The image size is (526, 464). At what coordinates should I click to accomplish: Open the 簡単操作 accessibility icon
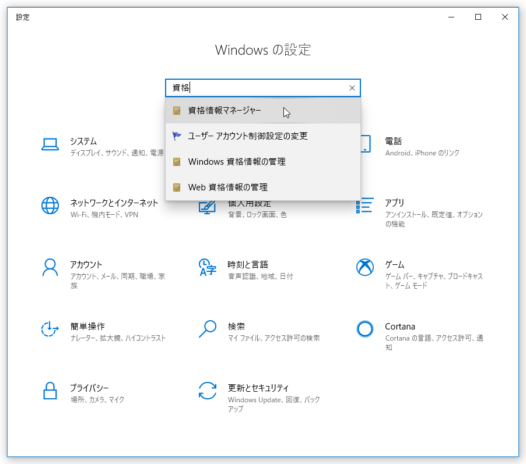pos(50,329)
